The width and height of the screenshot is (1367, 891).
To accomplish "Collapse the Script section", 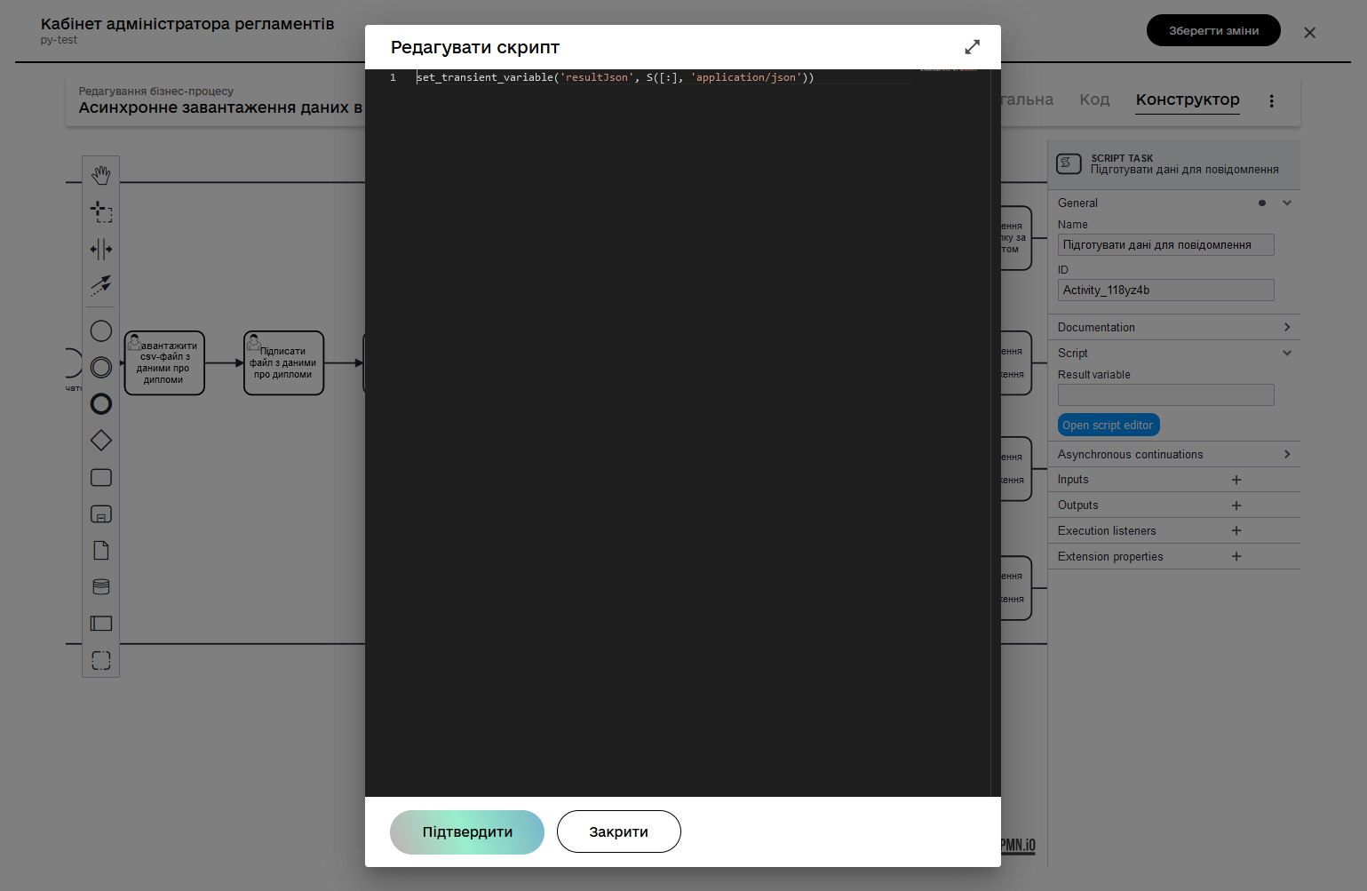I will (x=1287, y=353).
